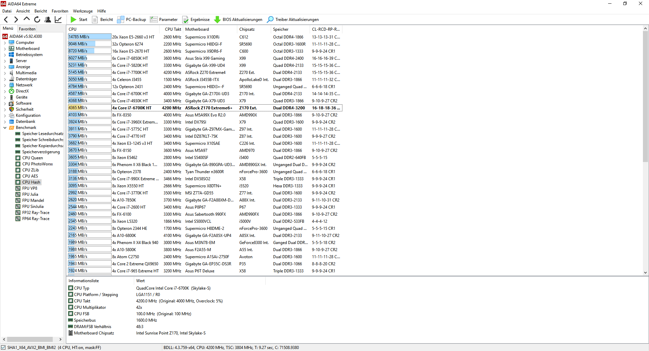Open the Werkzeuge menu
Screen dimensions: 649x351
click(x=83, y=11)
